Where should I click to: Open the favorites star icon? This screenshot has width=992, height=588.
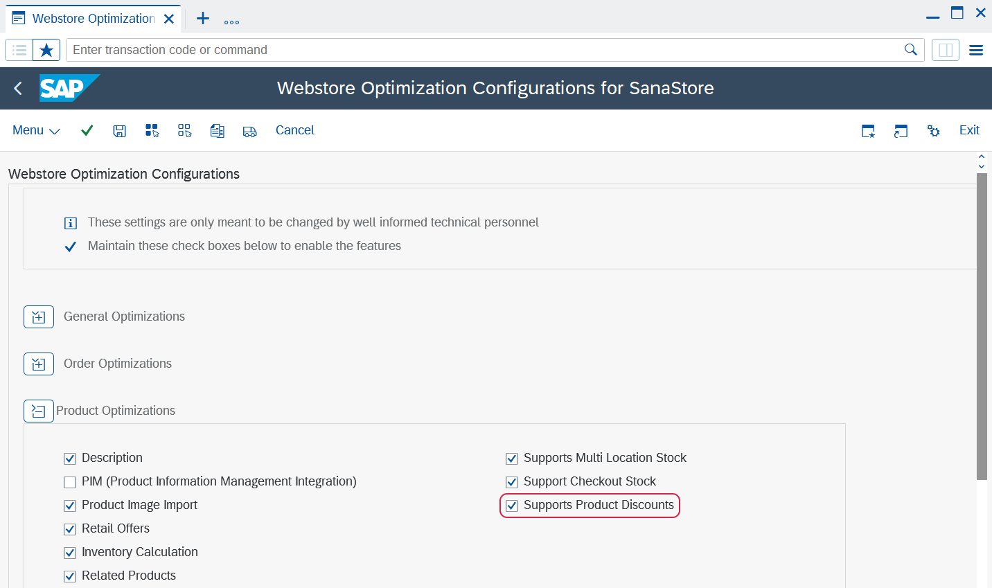[46, 50]
